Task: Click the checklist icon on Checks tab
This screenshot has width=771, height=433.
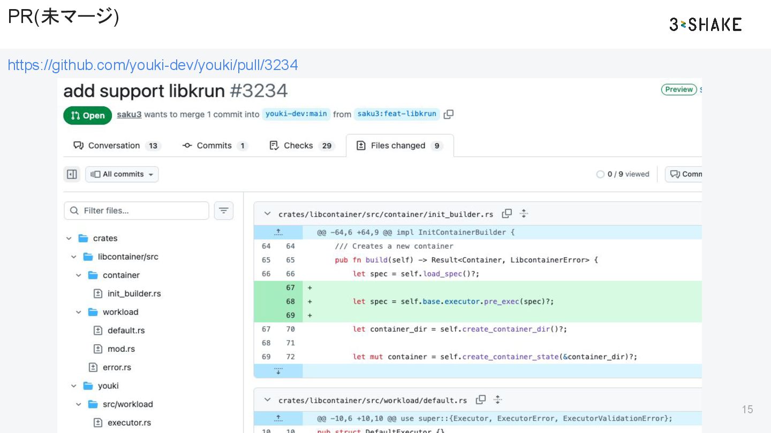Action: [x=274, y=145]
